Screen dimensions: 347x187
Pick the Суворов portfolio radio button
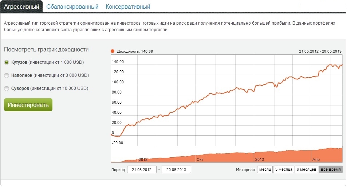[x=7, y=88]
